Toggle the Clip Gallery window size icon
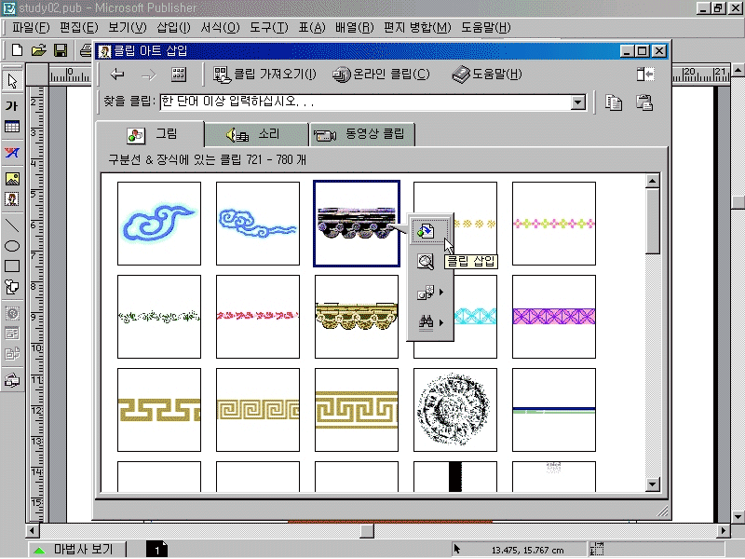 point(645,75)
